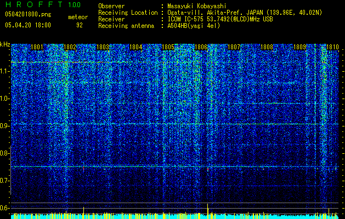This screenshot has width=345, height=219.
Task: Select observer name Masayuki Kobayashi
Action: click(197, 6)
